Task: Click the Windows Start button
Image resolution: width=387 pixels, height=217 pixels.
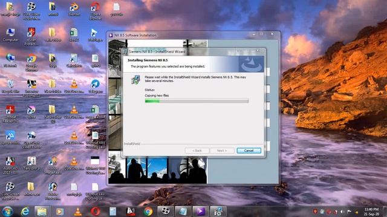Action: click(x=7, y=212)
